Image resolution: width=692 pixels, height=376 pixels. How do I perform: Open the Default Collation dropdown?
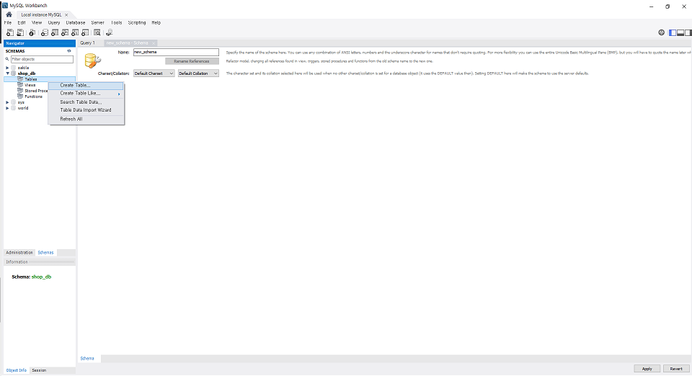coord(198,73)
